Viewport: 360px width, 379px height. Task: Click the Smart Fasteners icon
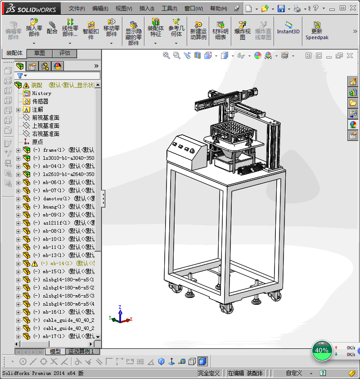[90, 31]
